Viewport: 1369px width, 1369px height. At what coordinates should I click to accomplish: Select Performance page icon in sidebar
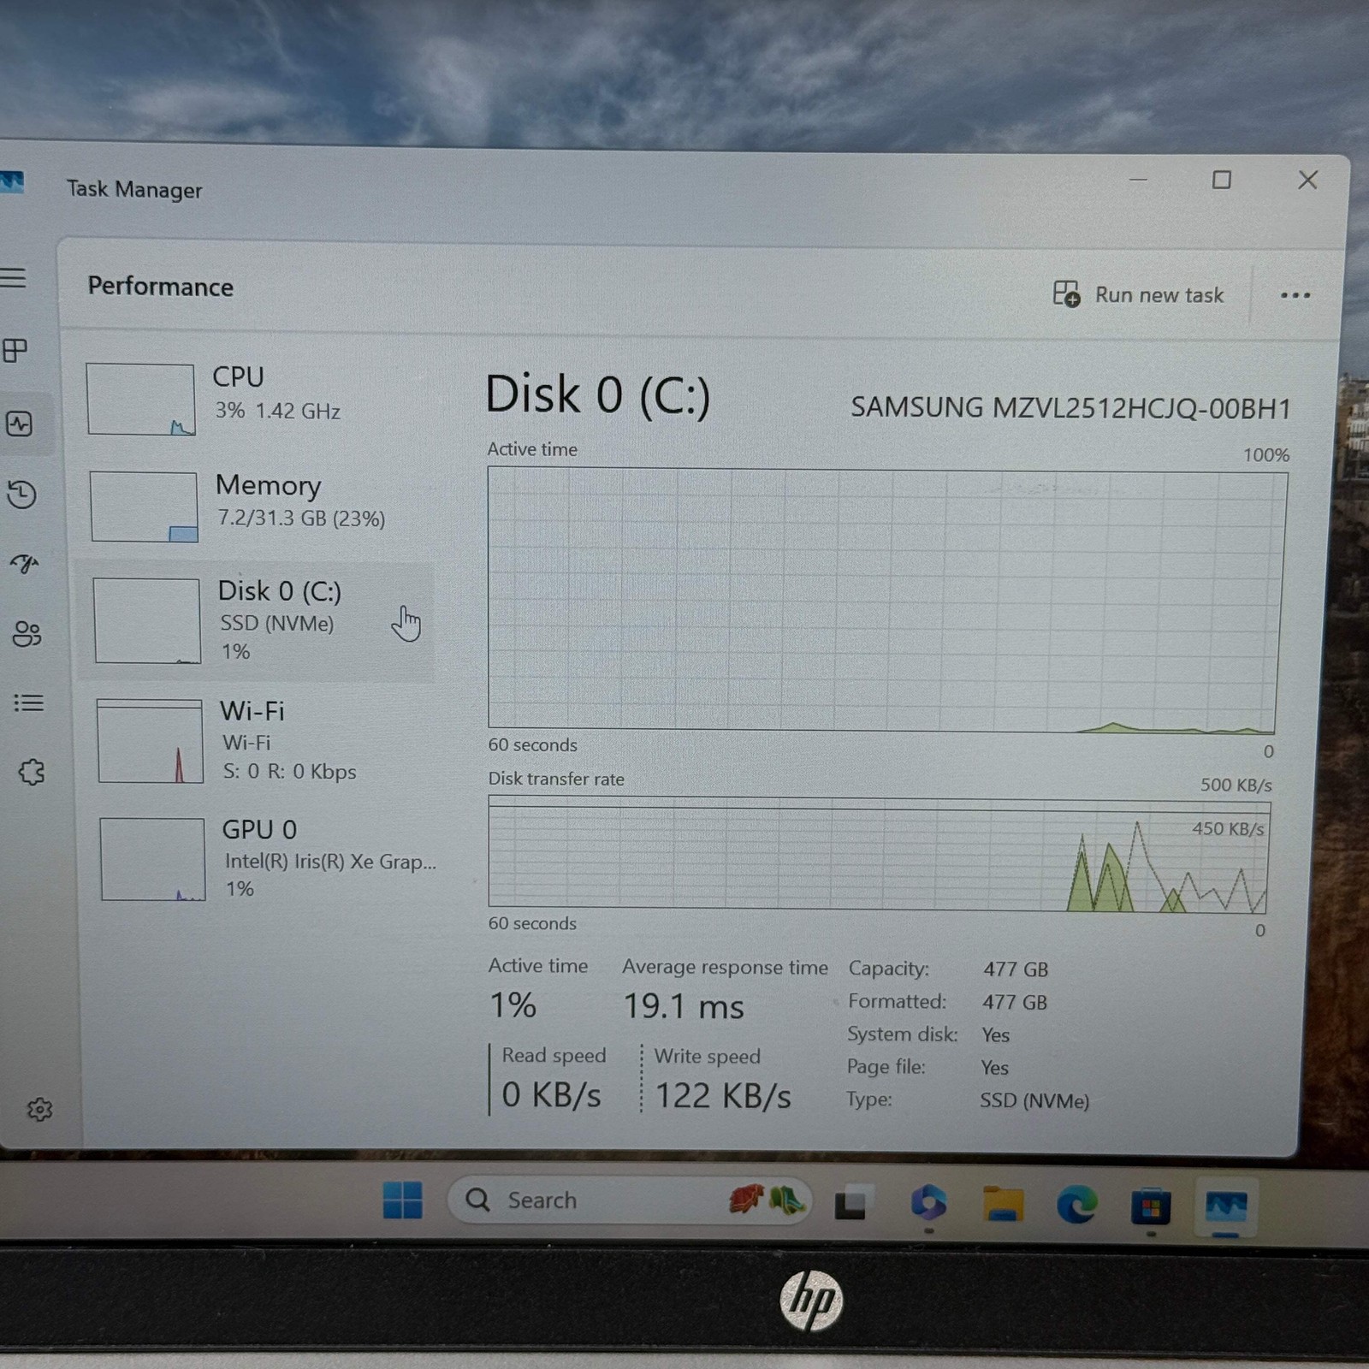click(x=19, y=424)
